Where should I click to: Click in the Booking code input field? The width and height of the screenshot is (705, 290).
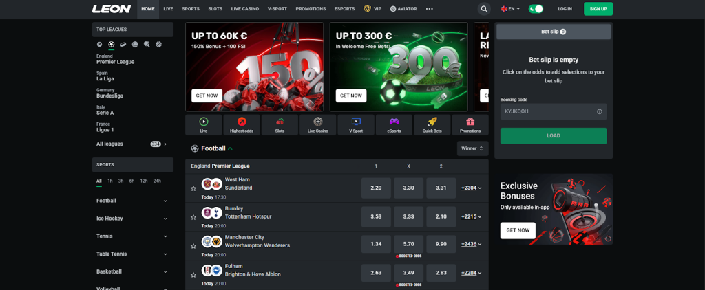click(x=554, y=111)
